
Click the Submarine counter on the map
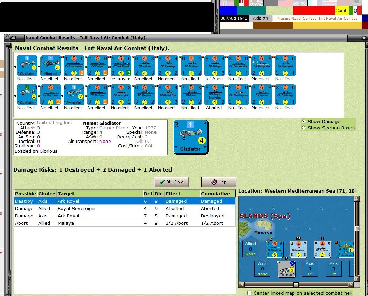[x=298, y=249]
